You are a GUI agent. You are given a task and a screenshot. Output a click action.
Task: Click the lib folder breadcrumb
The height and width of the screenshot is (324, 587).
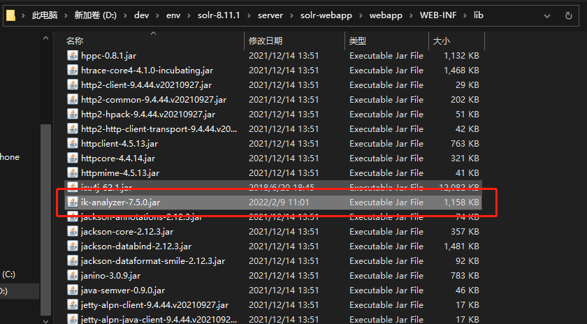tap(479, 15)
